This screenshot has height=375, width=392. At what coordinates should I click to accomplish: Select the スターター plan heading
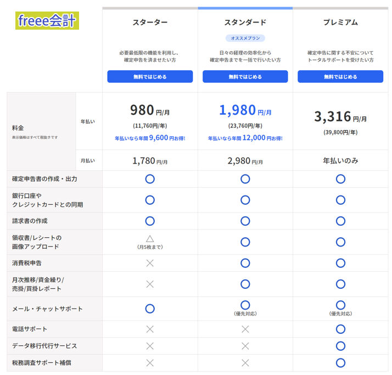[x=150, y=23]
